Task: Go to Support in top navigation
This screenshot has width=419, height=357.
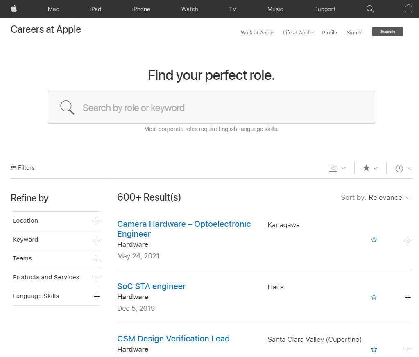Action: pos(324,9)
